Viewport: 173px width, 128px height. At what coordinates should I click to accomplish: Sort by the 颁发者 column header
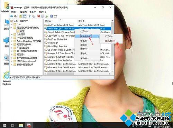(94, 21)
